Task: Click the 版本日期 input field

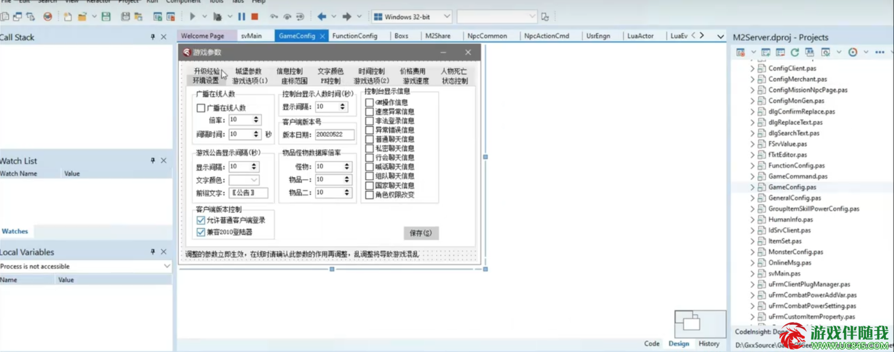Action: pyautogui.click(x=334, y=135)
